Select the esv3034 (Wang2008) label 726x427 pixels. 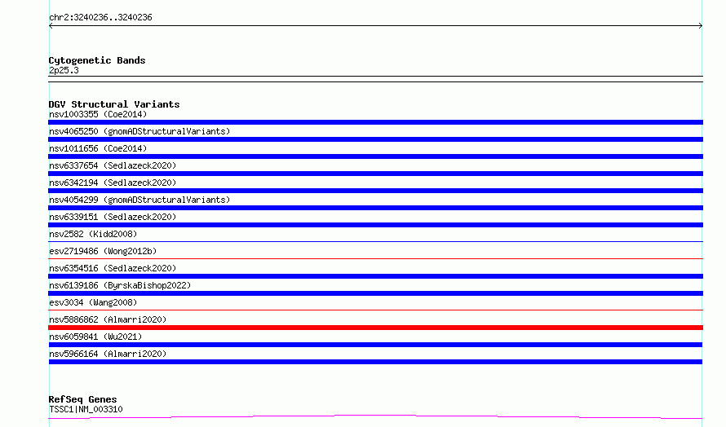coord(93,302)
